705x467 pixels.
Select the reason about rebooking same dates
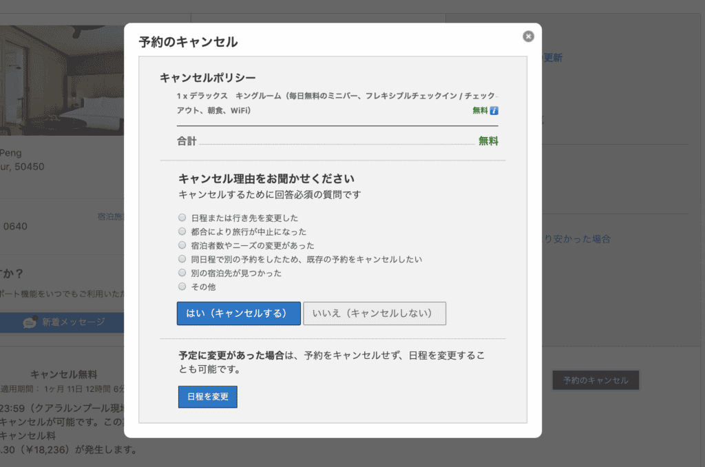(x=182, y=258)
